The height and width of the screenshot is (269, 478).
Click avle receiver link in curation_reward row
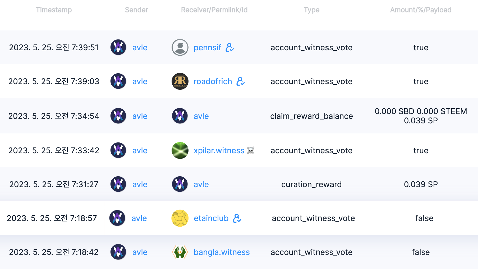tap(201, 185)
